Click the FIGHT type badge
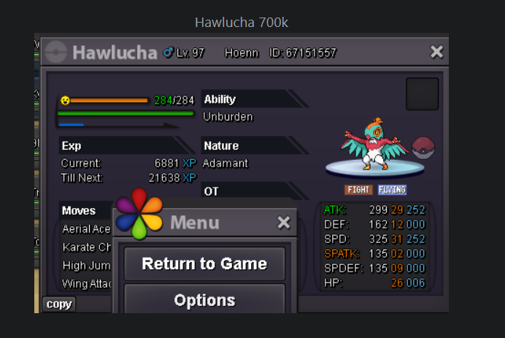 (x=358, y=190)
